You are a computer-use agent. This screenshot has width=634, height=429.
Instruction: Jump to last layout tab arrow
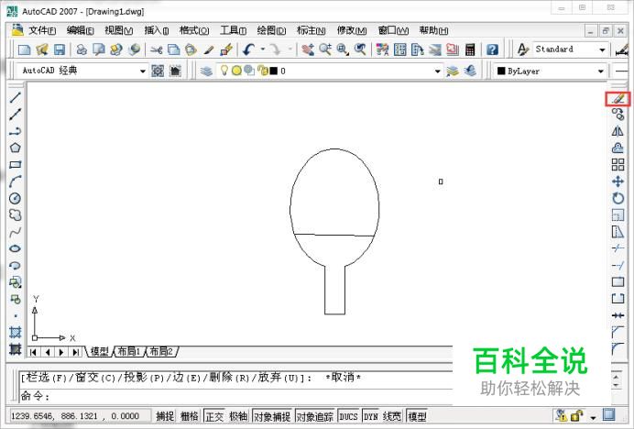[76, 352]
